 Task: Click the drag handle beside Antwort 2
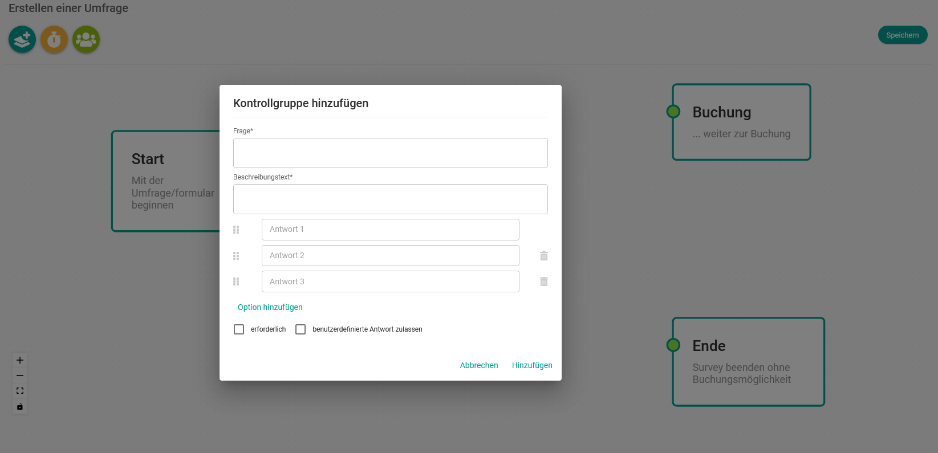point(236,256)
